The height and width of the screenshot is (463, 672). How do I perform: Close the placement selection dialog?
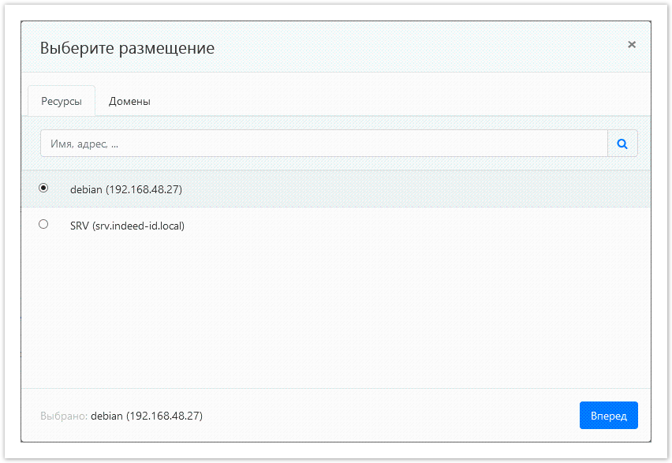pos(631,45)
